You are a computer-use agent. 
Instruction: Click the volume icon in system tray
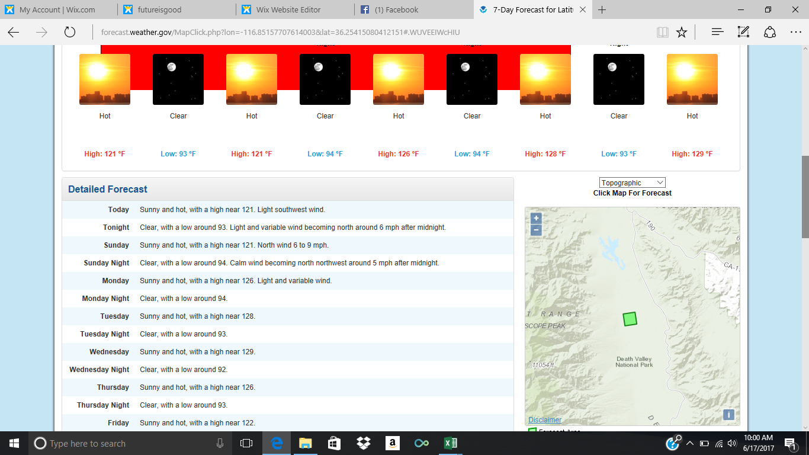tap(733, 443)
